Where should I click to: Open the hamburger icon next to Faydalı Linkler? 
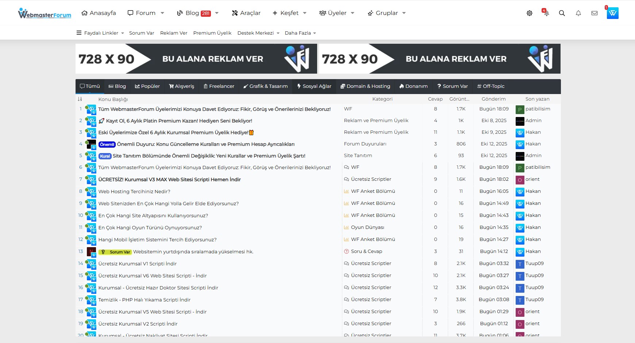coord(79,32)
